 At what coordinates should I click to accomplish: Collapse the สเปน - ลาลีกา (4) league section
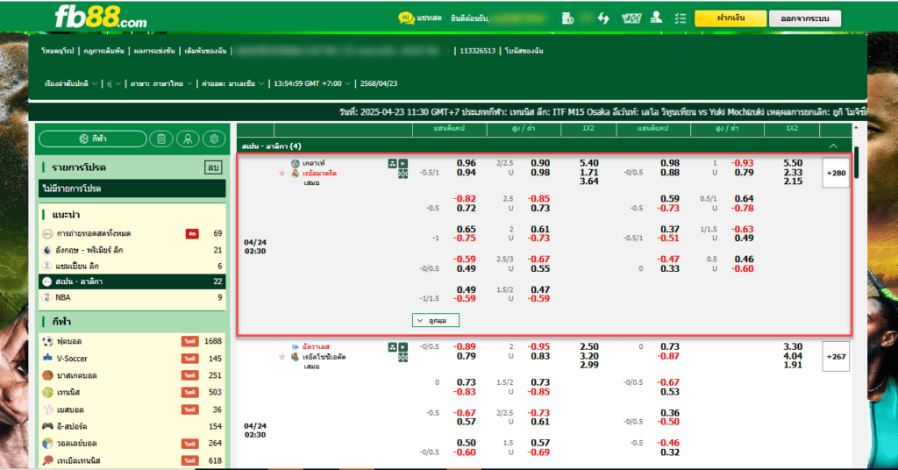(833, 146)
